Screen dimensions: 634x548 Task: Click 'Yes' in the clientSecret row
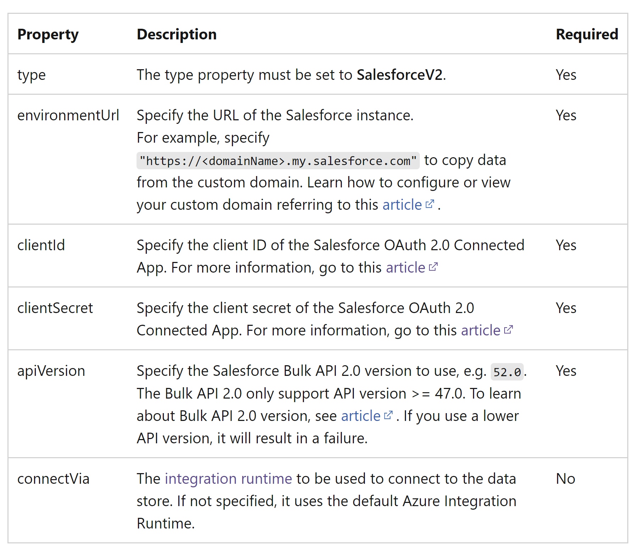(x=566, y=308)
